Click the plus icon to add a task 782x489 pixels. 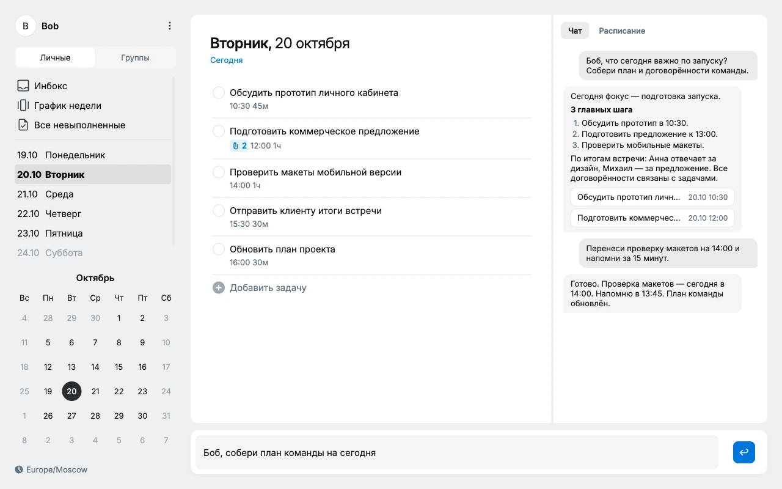[x=219, y=287]
